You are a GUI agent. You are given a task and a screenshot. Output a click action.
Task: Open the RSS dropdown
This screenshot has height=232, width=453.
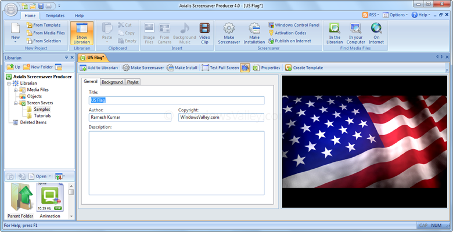pyautogui.click(x=371, y=15)
